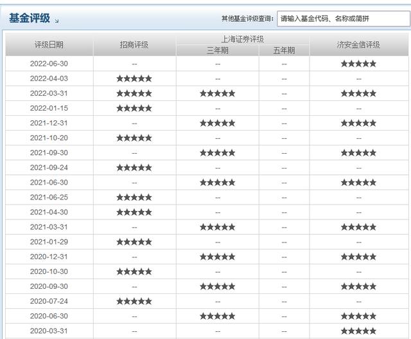Select the 2021-04-30 date cell
Screen dimensions: 411x339
49,212
